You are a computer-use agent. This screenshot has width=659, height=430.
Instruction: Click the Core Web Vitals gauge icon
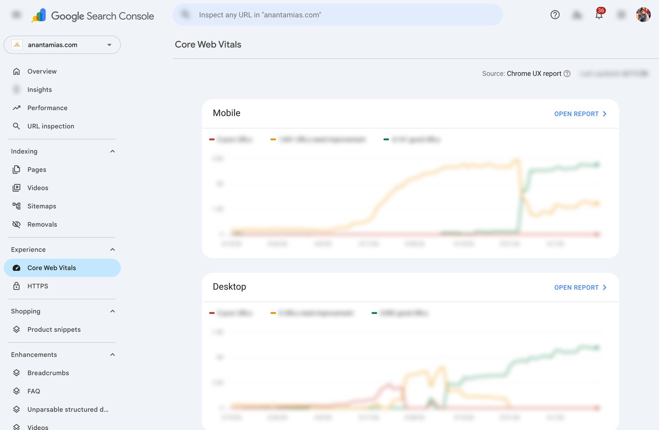pos(16,268)
